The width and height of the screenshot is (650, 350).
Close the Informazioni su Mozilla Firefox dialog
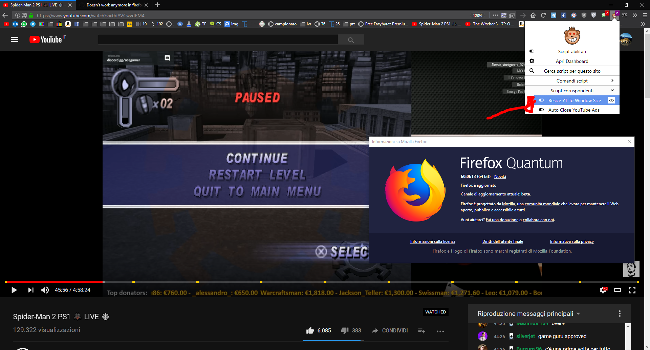[x=629, y=141]
